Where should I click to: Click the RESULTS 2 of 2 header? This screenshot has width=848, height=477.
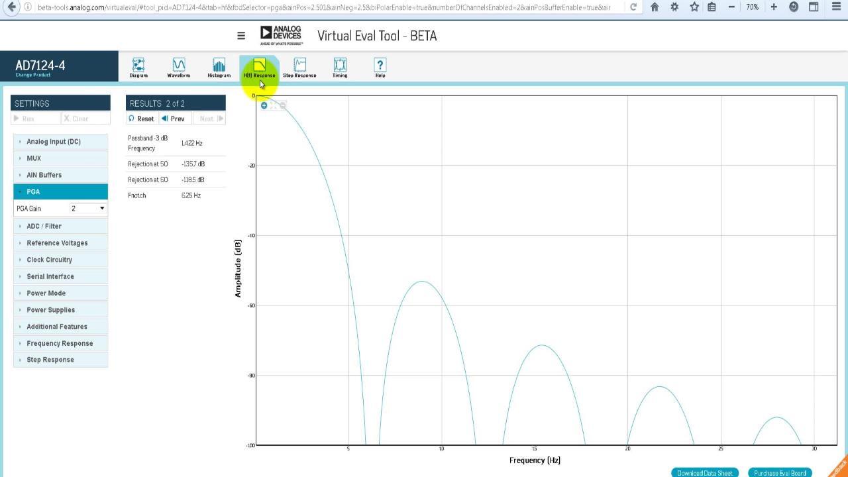click(176, 103)
